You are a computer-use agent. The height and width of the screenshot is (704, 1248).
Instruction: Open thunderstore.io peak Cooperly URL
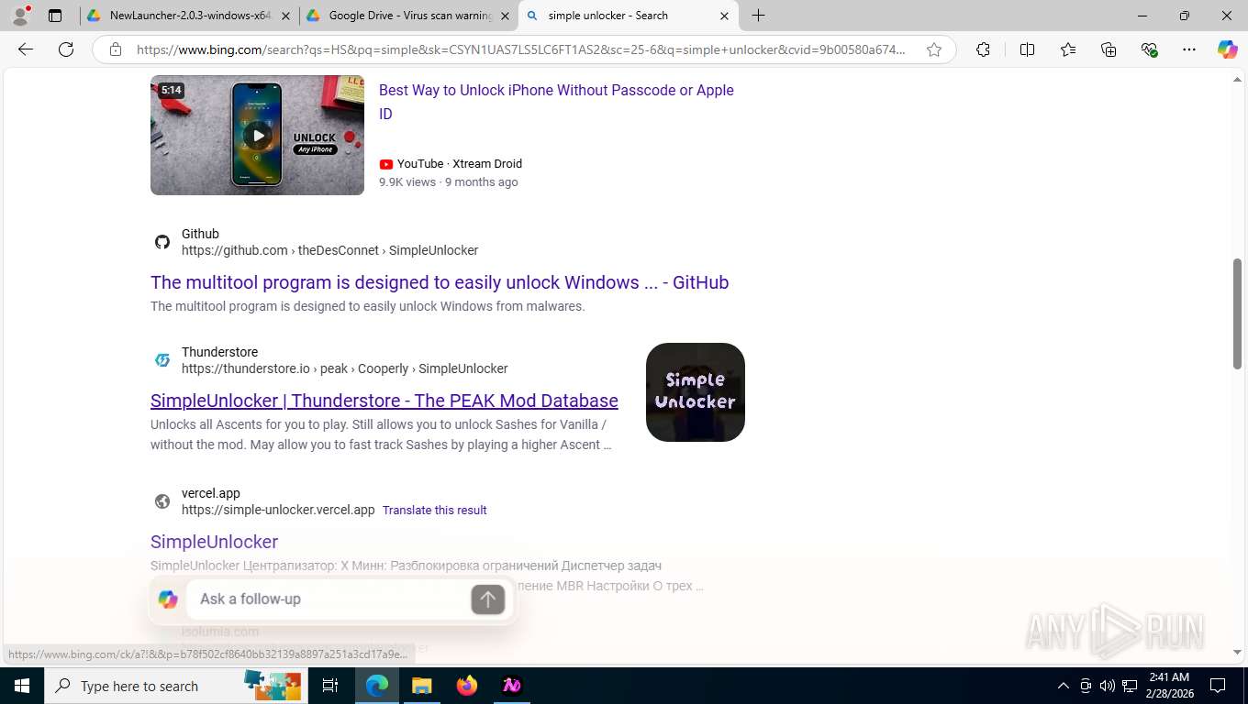[x=344, y=368]
